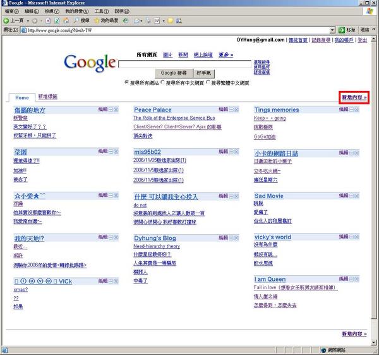The image size is (379, 355).
Task: Close the I am Queen gadget with its X
Action: click(x=356, y=279)
